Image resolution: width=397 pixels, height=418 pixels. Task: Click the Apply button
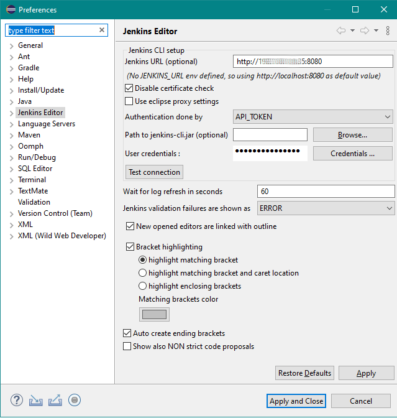point(366,373)
